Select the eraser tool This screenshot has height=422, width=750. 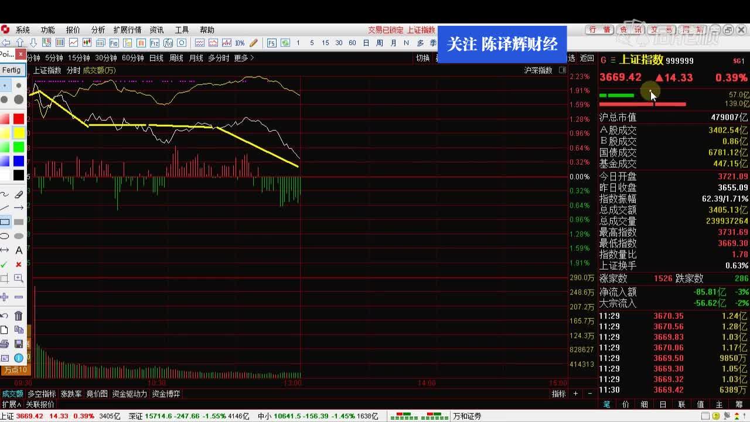(x=19, y=194)
